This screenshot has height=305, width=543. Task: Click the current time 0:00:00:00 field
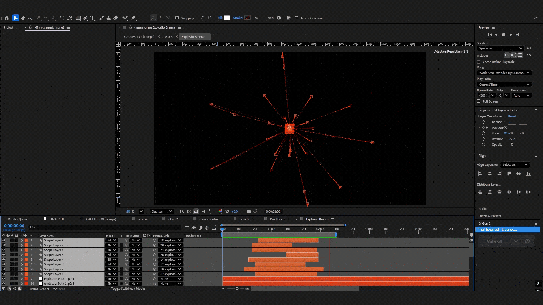(14, 226)
